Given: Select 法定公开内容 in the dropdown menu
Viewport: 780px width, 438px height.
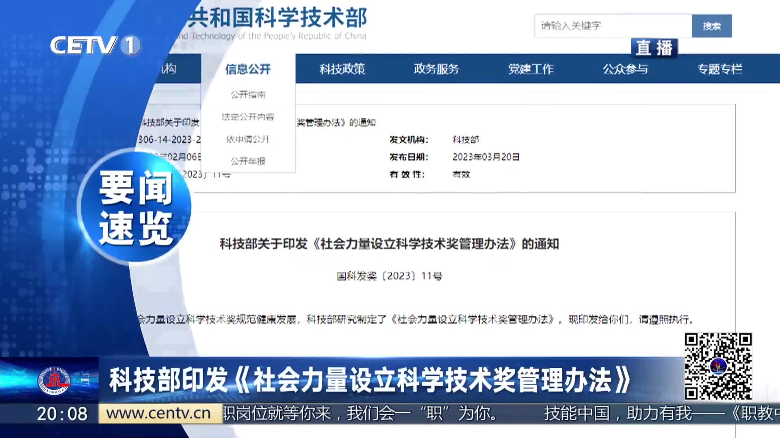Looking at the screenshot, I should coord(248,117).
